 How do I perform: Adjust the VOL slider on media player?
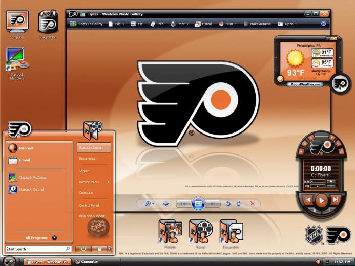(318, 186)
